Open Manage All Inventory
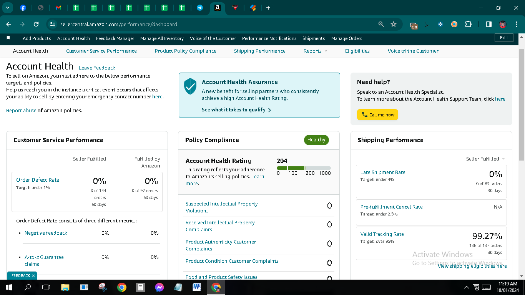The image size is (525, 295). [162, 38]
